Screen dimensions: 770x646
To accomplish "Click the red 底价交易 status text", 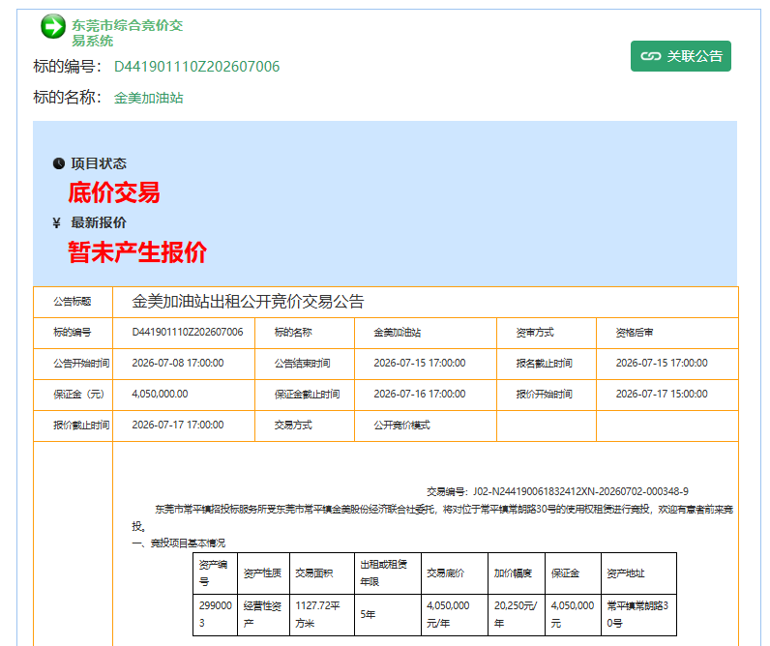I will tap(114, 192).
